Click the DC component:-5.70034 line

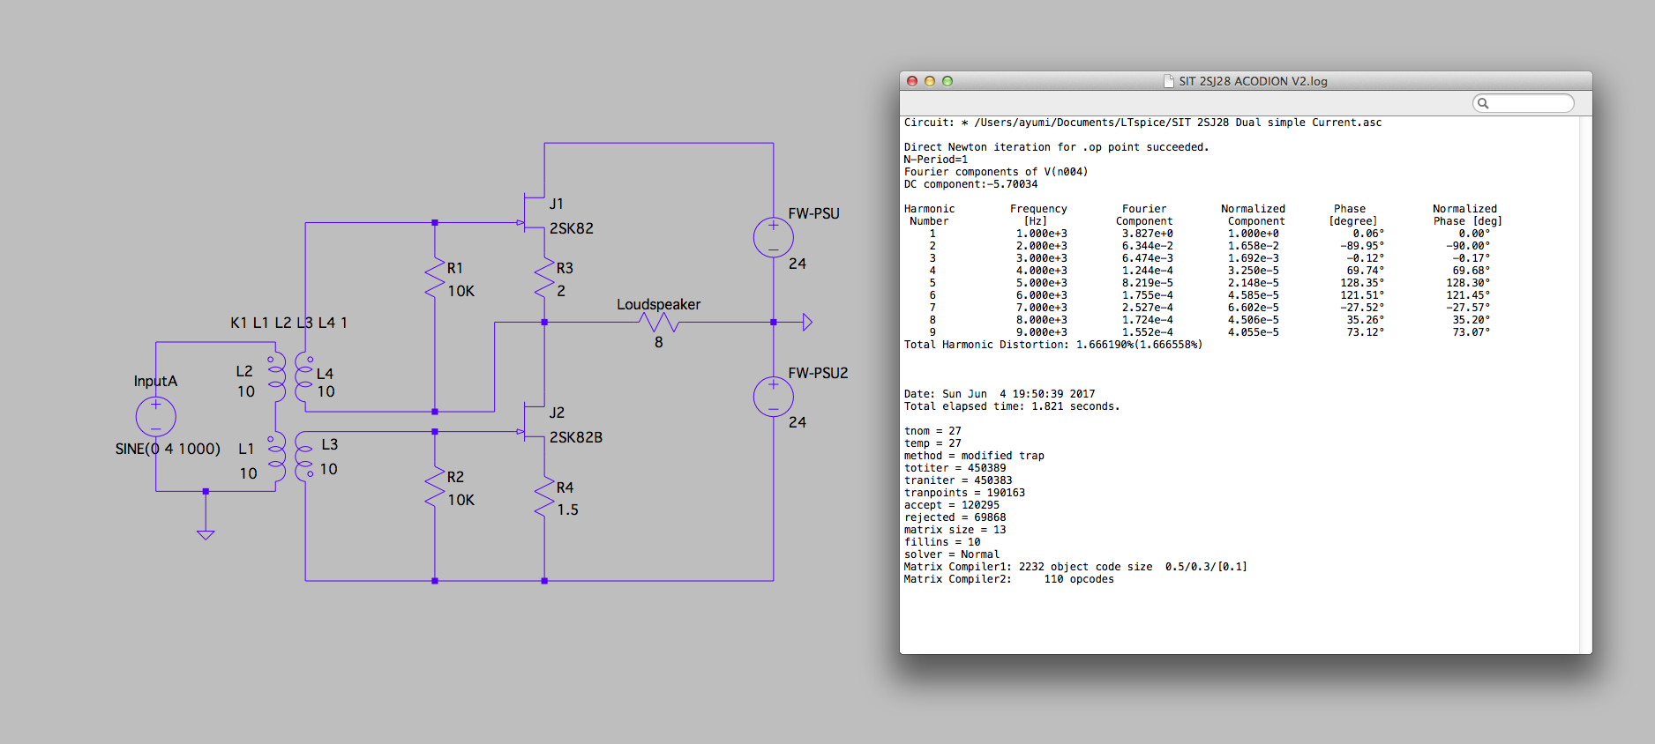(970, 184)
